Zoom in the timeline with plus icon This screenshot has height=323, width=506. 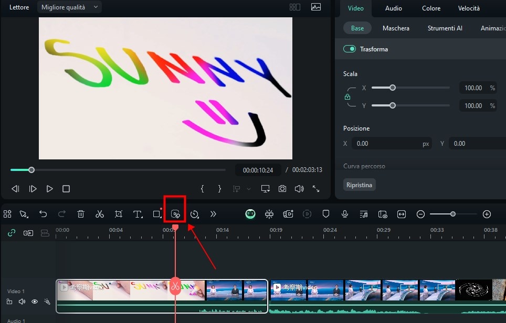[487, 214]
